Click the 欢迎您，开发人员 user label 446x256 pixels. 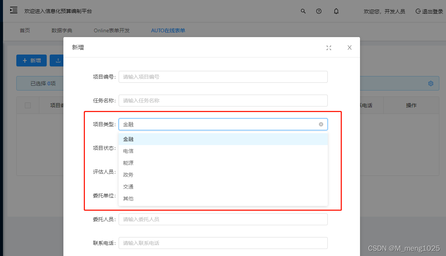coord(384,12)
